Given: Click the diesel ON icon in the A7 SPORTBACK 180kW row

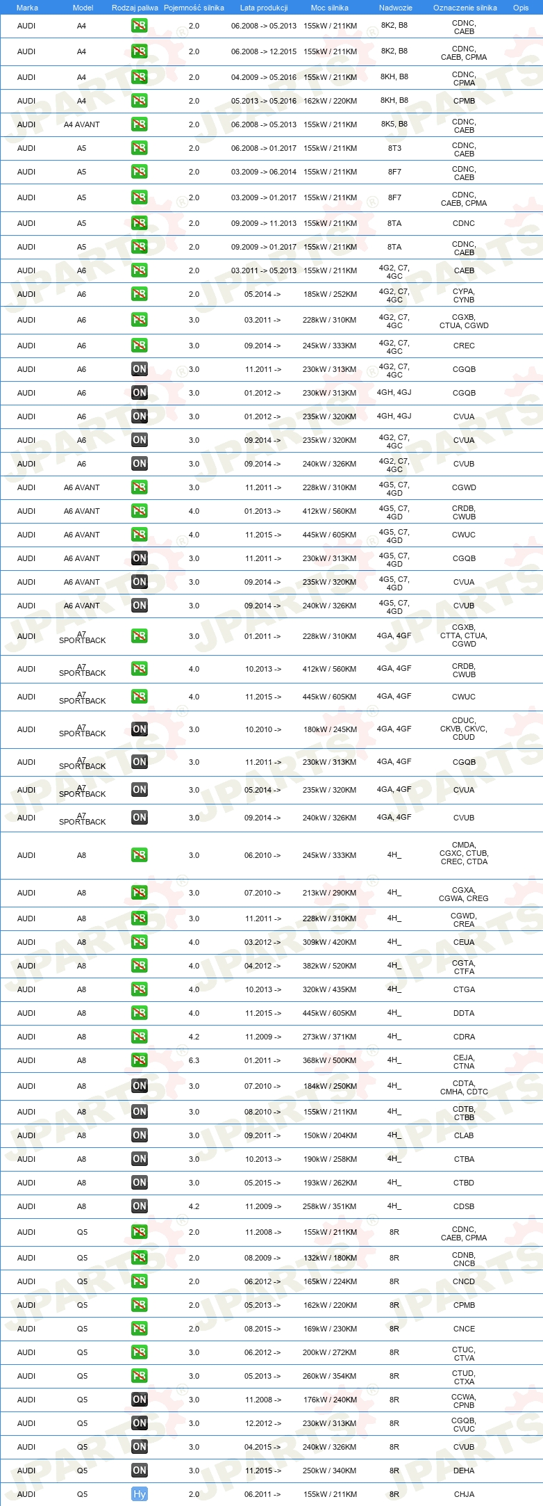Looking at the screenshot, I should [140, 729].
